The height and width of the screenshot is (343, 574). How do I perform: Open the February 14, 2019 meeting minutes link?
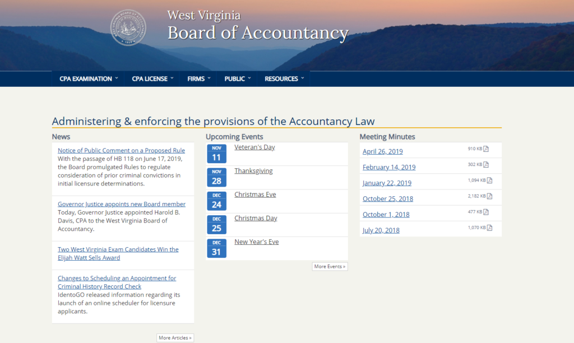click(389, 167)
